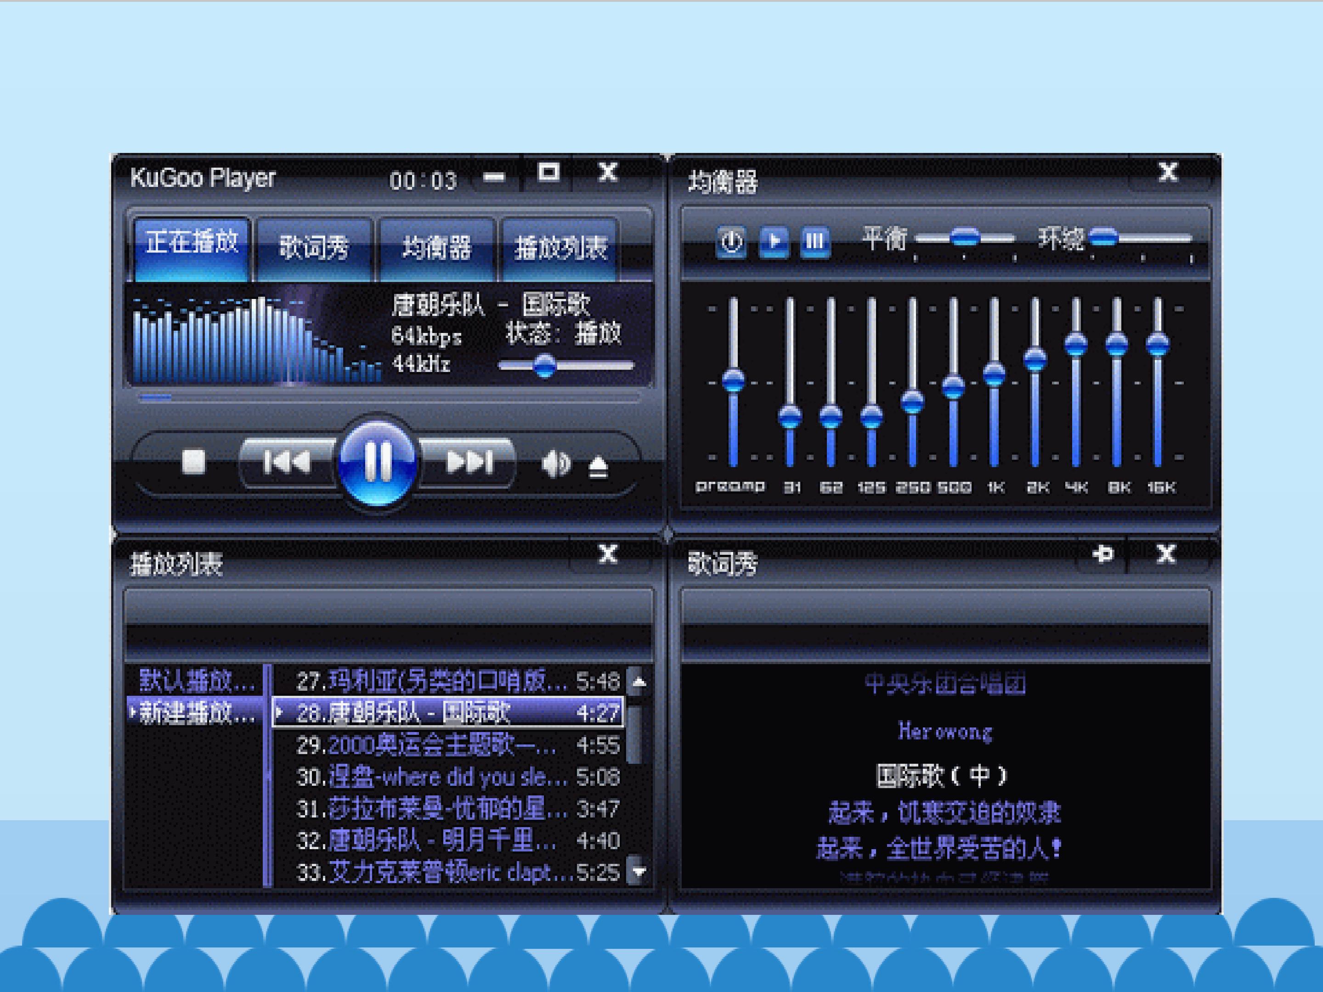Viewport: 1323px width, 992px height.
Task: Click the lyric line 起来，全世界受苦的人
Action: pos(939,849)
